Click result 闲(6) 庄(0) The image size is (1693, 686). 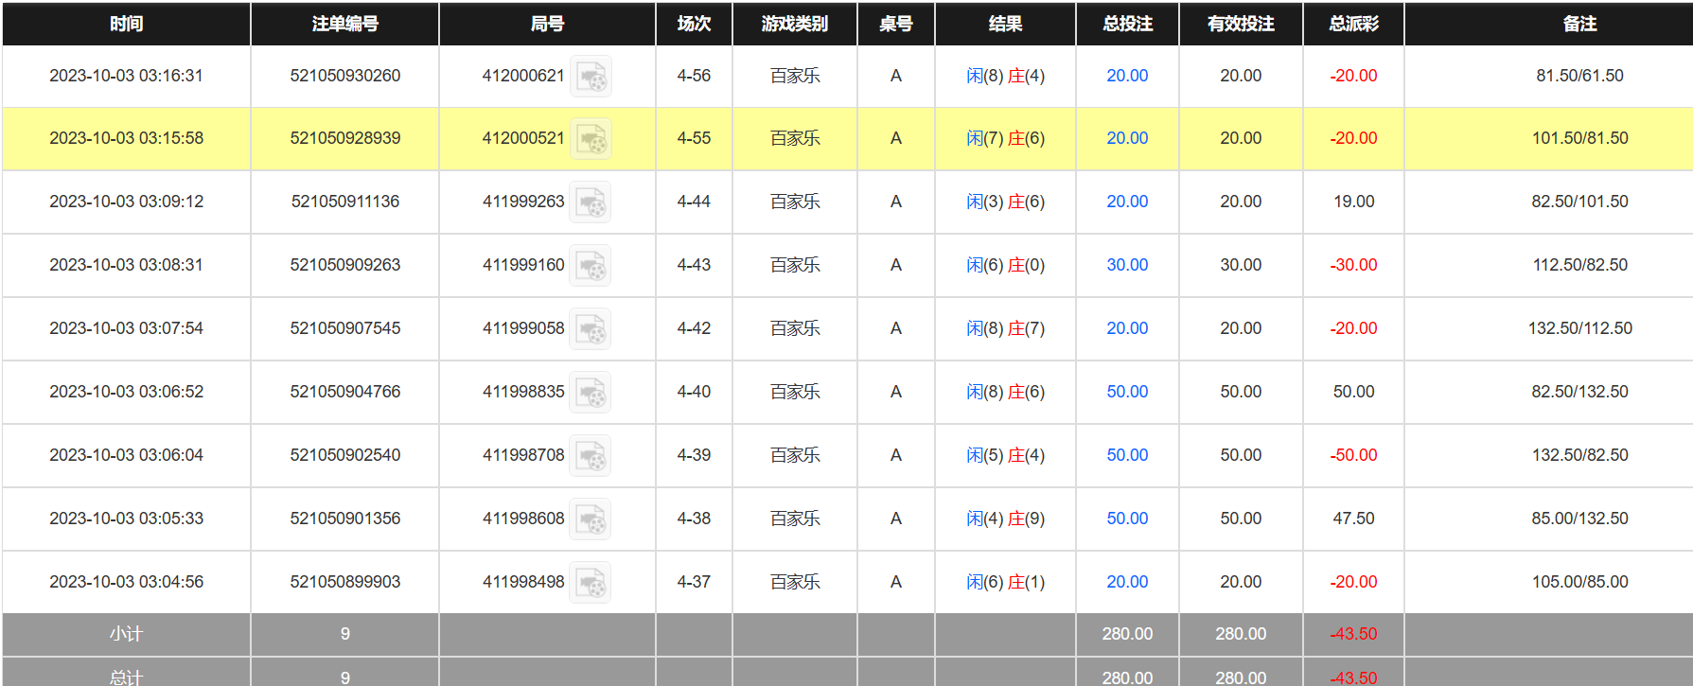point(1005,265)
